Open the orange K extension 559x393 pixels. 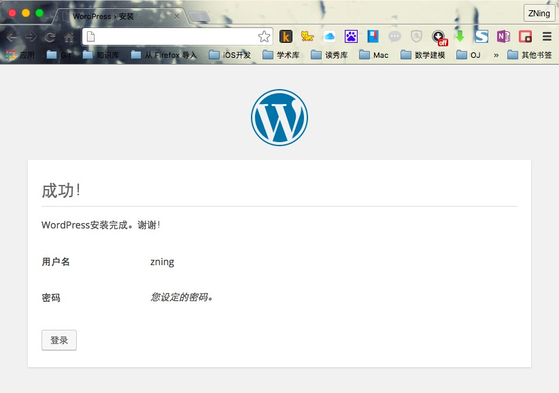tap(286, 36)
